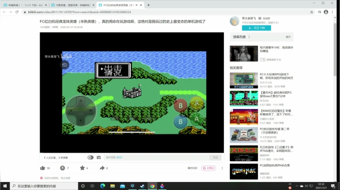Open the taskbar clock showing 10:32

pyautogui.click(x=321, y=186)
